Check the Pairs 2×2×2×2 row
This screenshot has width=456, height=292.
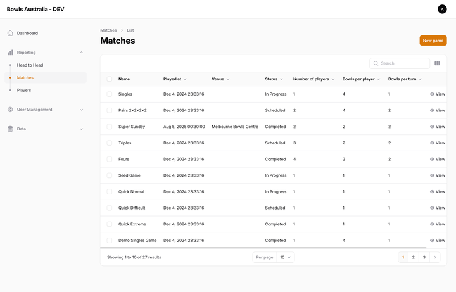pyautogui.click(x=110, y=110)
